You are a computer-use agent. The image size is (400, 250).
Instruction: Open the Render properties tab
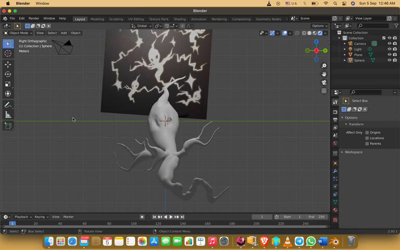(335, 112)
